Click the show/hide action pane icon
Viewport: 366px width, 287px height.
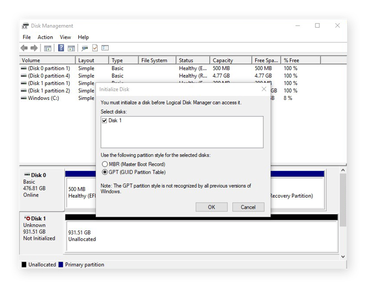(x=71, y=48)
